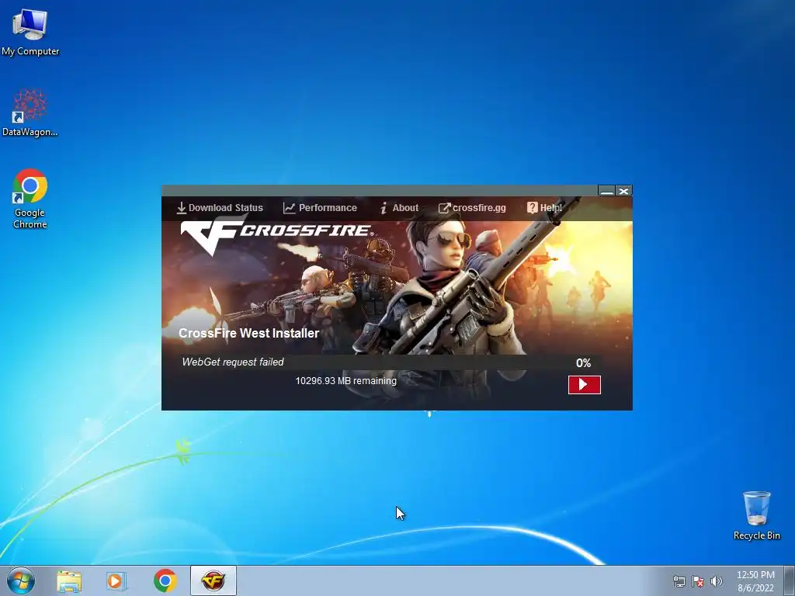The height and width of the screenshot is (596, 795).
Task: Open the Download Status tab
Action: (x=220, y=208)
